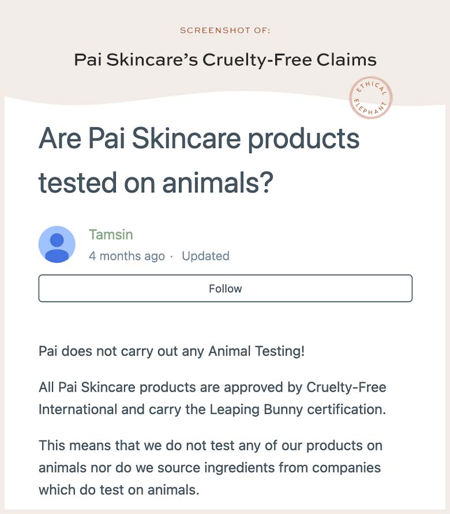This screenshot has width=450, height=514.
Task: Click the word ETHICAL on the stamp logo
Action: click(372, 87)
